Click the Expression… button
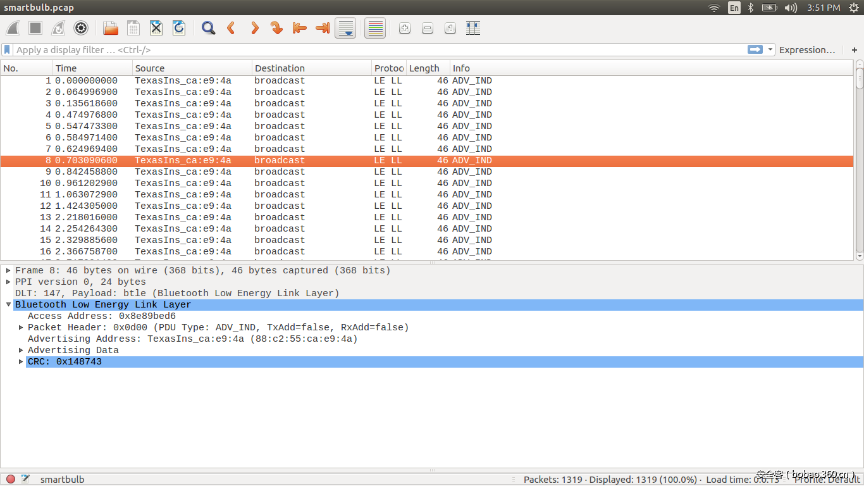The width and height of the screenshot is (864, 486). pyautogui.click(x=807, y=50)
